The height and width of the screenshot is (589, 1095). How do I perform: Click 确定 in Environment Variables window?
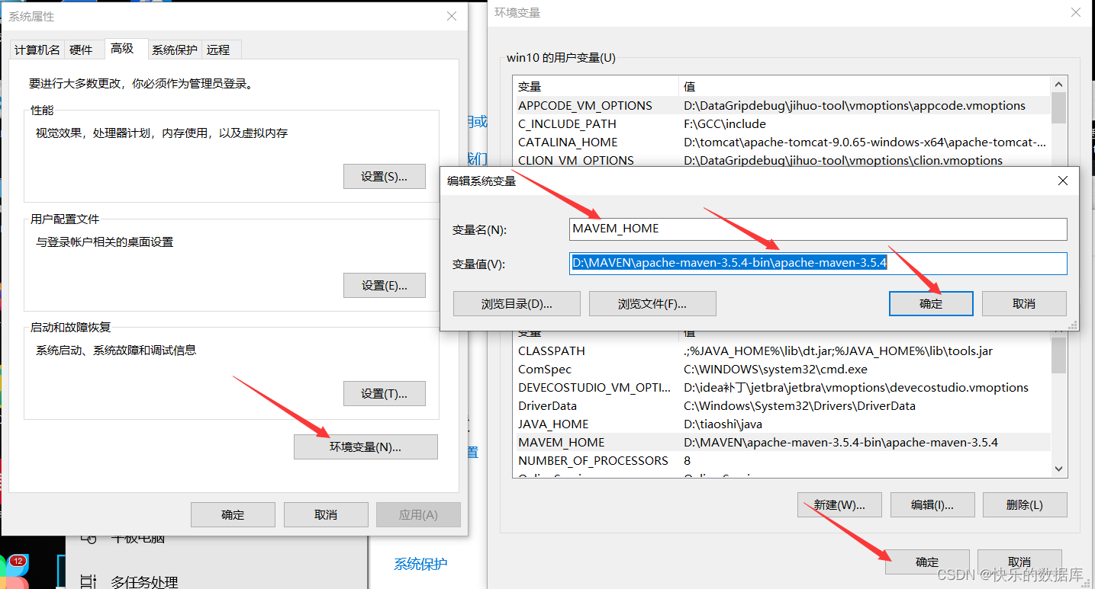coord(927,562)
